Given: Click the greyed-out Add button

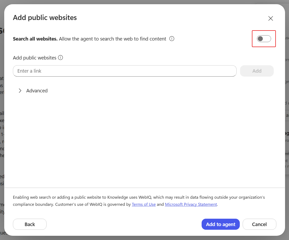Looking at the screenshot, I should (257, 71).
